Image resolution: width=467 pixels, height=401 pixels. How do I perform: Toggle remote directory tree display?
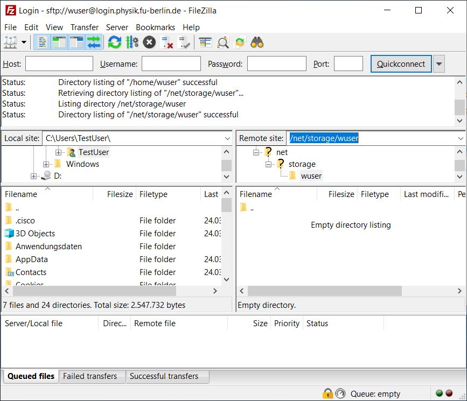[x=76, y=43]
